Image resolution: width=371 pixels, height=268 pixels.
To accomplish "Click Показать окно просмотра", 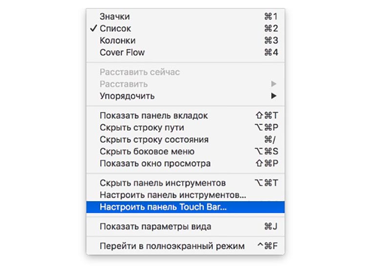I will click(155, 163).
